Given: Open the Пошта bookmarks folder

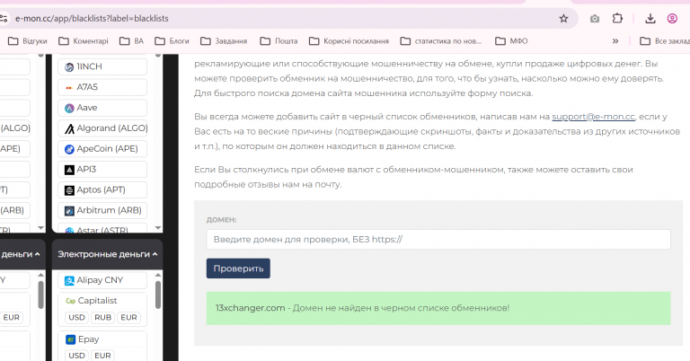Looking at the screenshot, I should [279, 41].
